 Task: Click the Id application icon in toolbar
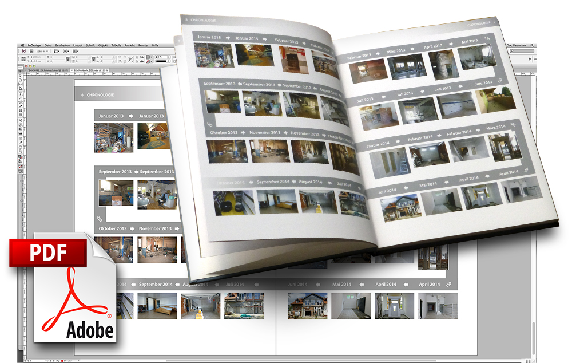(23, 51)
